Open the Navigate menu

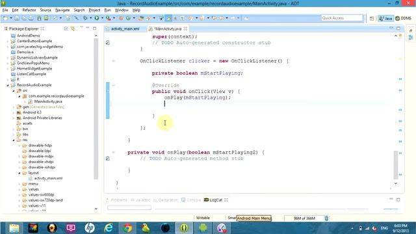[x=62, y=10]
